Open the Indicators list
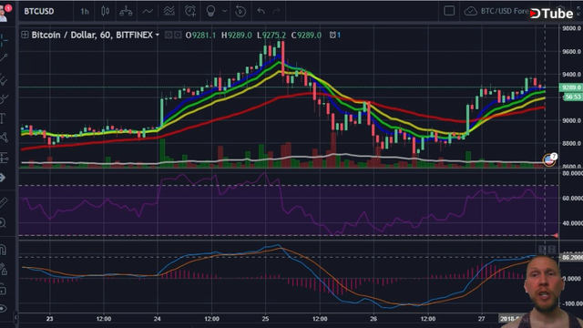This screenshot has height=328, width=583. [x=148, y=11]
